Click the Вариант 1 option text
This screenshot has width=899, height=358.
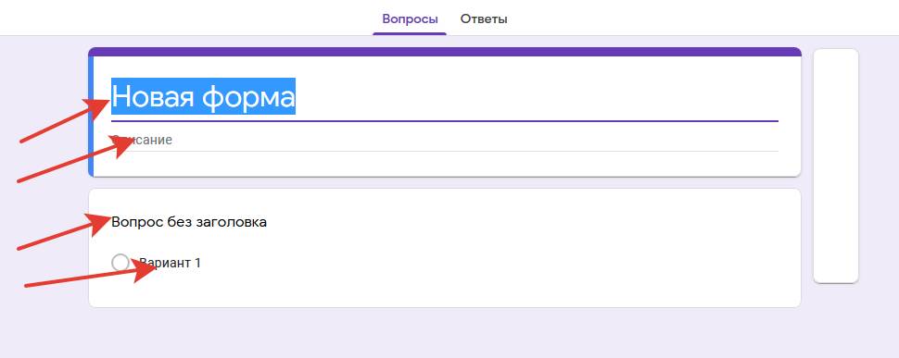171,263
